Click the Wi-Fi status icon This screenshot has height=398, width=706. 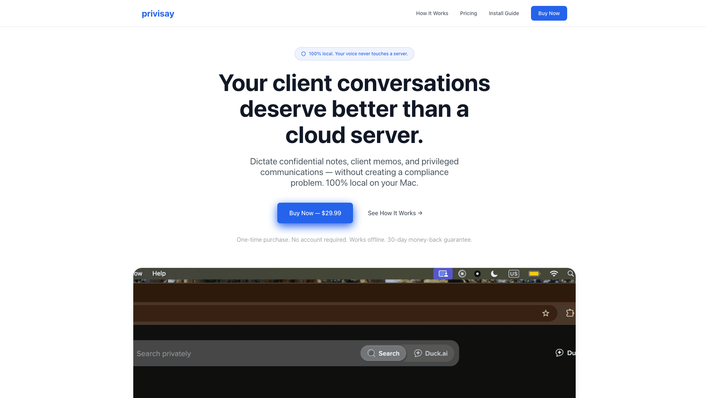point(554,273)
